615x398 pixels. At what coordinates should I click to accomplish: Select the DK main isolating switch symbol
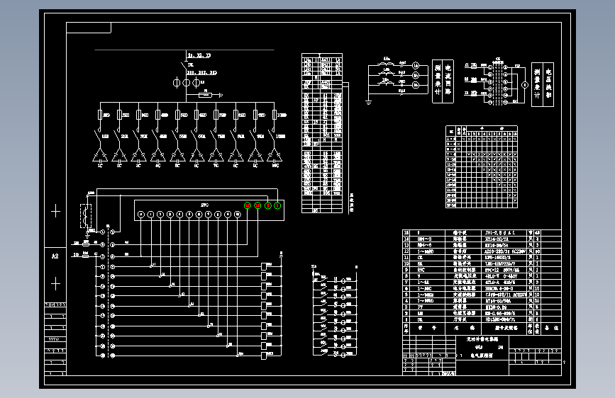[x=184, y=64]
